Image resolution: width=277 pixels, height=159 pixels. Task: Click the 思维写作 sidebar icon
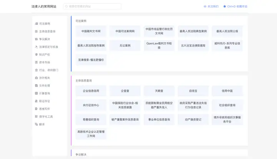click(37, 109)
